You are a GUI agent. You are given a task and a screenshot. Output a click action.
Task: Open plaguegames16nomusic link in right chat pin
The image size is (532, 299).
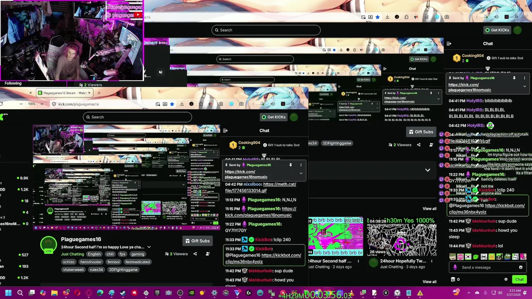click(x=470, y=87)
